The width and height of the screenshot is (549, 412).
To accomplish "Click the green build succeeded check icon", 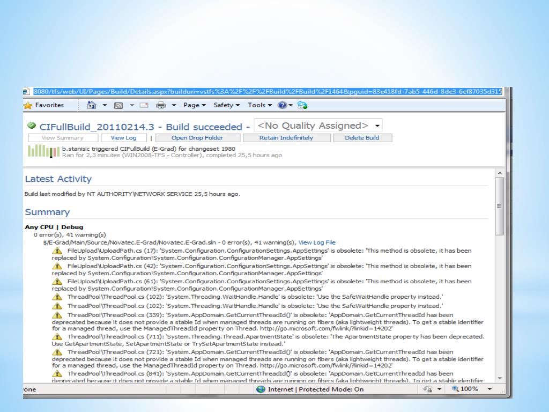I will (32, 126).
